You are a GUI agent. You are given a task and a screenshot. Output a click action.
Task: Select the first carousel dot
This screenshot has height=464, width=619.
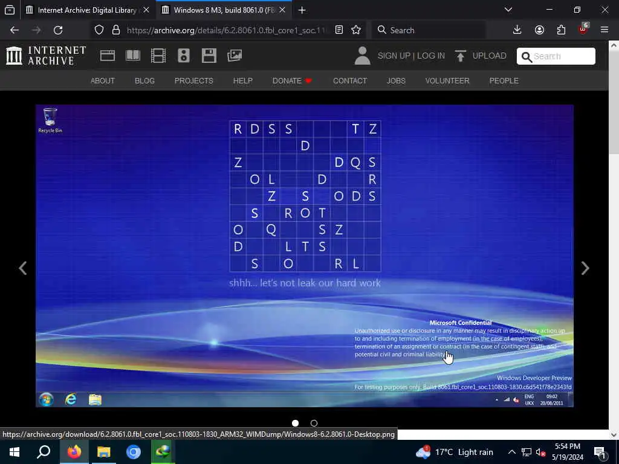coord(295,424)
